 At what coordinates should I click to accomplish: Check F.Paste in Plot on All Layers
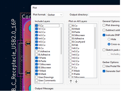[x=70, y=74]
